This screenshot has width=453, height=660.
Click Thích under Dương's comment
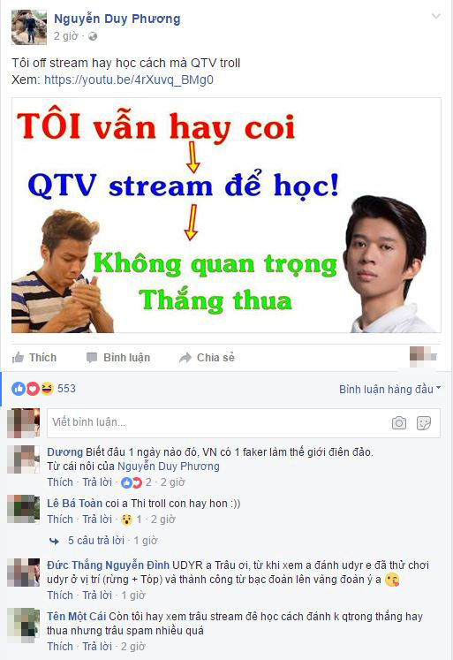point(60,482)
